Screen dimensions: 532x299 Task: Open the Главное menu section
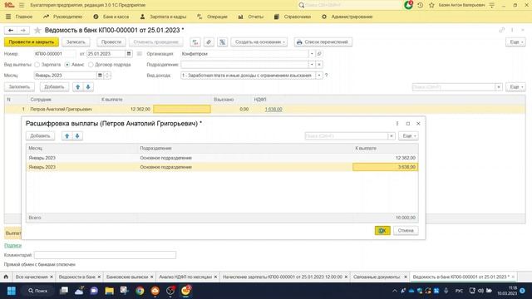click(20, 17)
